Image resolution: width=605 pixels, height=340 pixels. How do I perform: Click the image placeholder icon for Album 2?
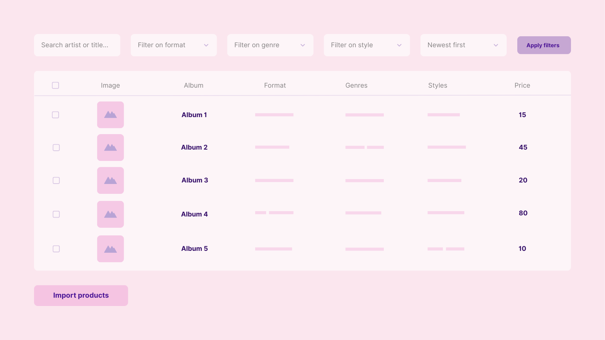pyautogui.click(x=110, y=147)
